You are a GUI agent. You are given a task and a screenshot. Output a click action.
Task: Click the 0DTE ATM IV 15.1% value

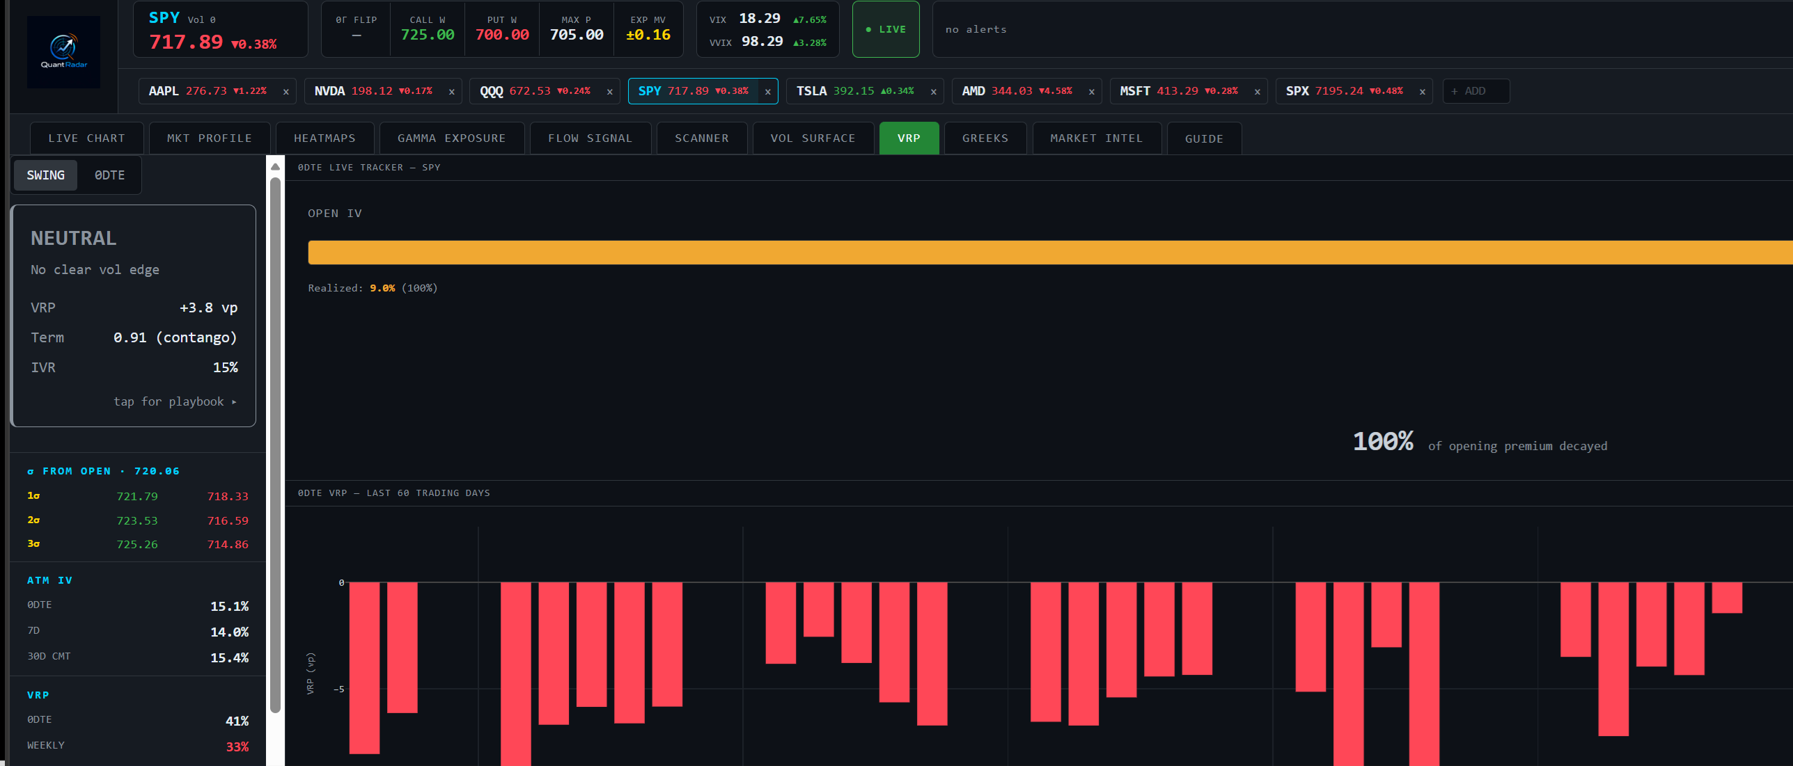(230, 607)
